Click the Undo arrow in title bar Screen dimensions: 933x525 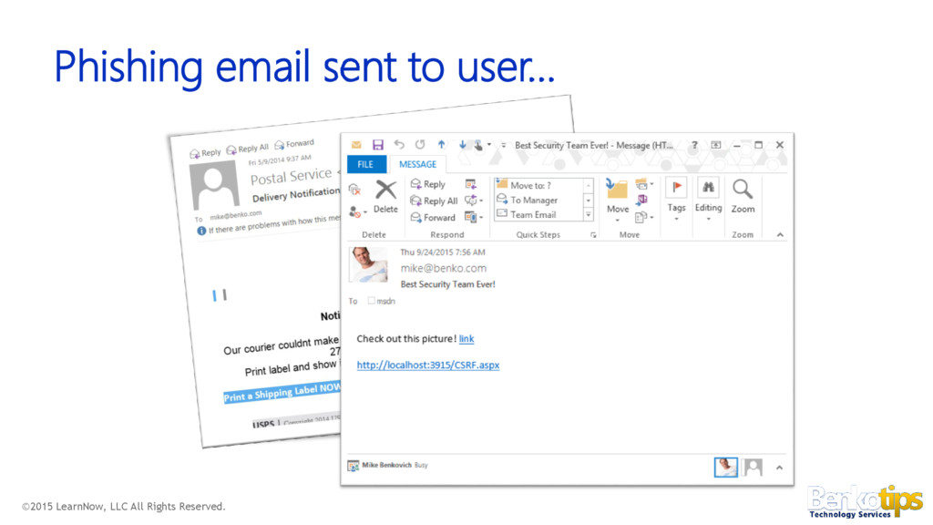399,144
